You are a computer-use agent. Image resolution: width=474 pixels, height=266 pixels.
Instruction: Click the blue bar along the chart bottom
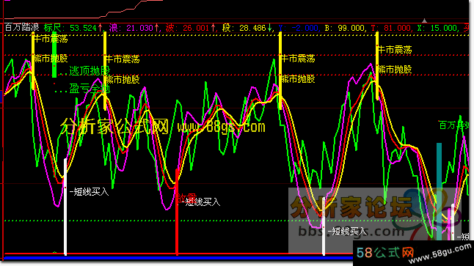[x=178, y=258]
